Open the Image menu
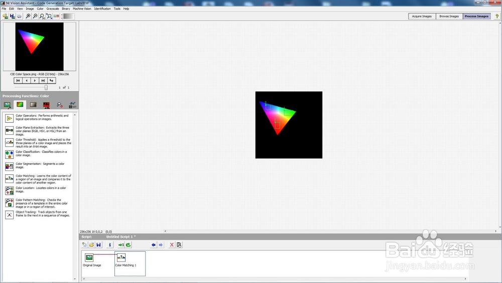This screenshot has height=283, width=502. [x=30, y=9]
